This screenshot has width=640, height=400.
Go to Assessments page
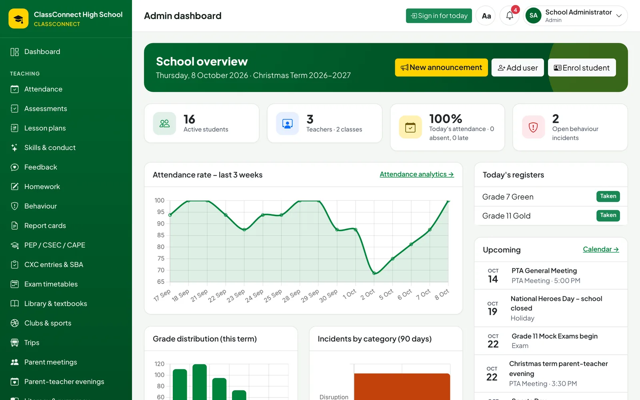66,109
